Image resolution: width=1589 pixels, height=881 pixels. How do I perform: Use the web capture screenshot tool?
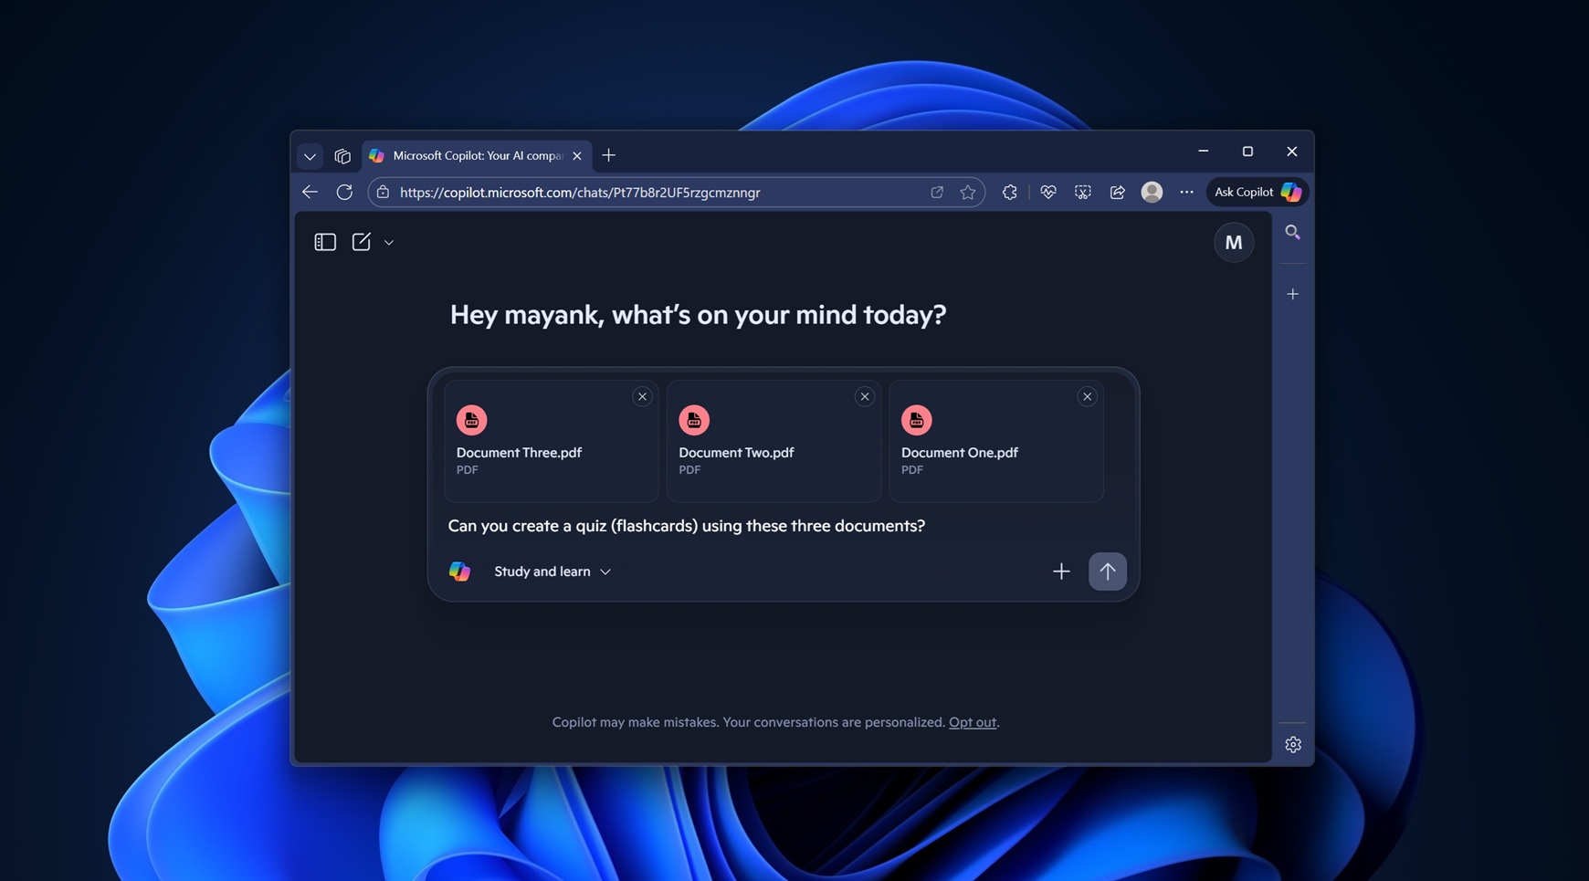(x=1083, y=193)
